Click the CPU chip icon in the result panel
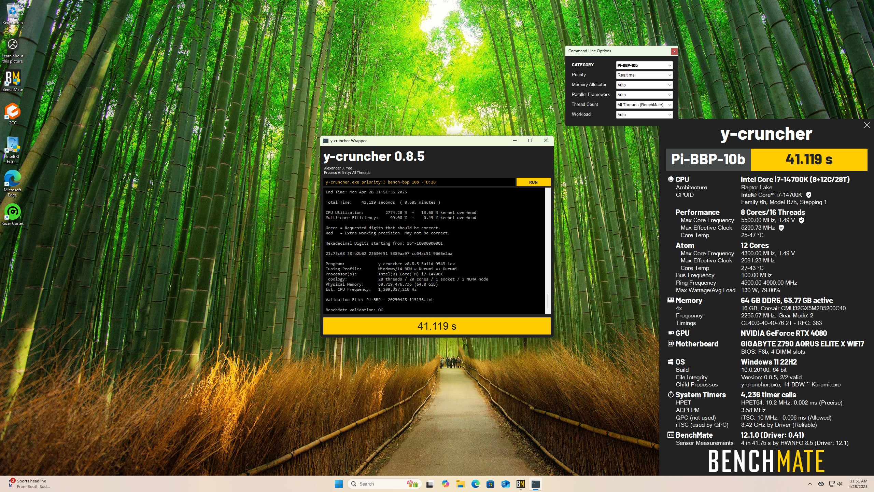The image size is (874, 492). pyautogui.click(x=671, y=179)
